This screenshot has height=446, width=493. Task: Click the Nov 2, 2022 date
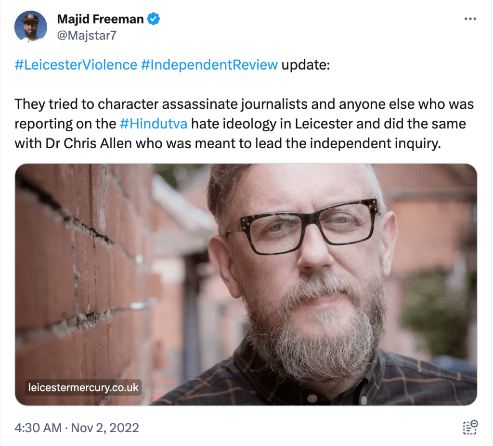tap(105, 428)
